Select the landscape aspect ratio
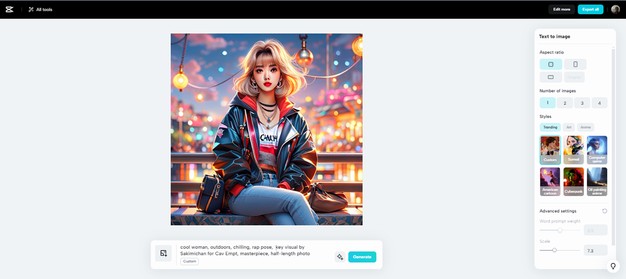 (x=551, y=77)
